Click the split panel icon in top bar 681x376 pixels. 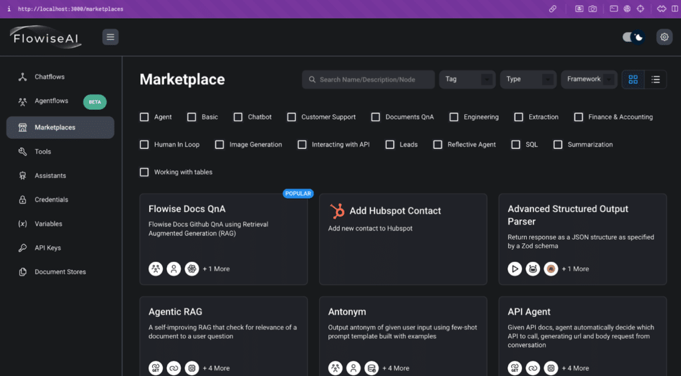click(x=675, y=9)
